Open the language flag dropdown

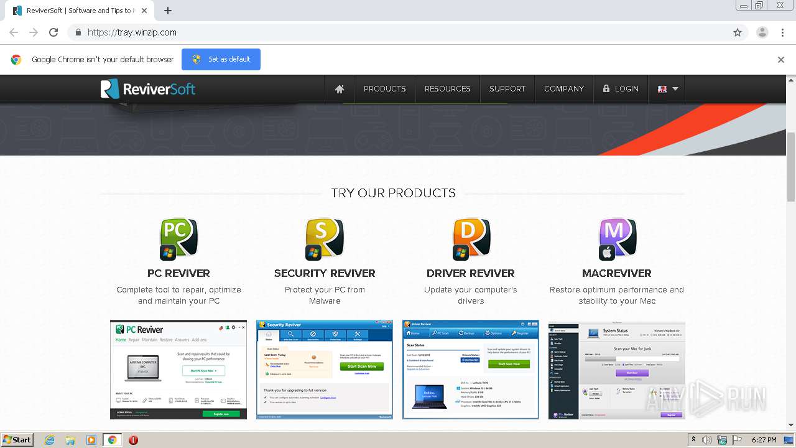click(x=667, y=89)
